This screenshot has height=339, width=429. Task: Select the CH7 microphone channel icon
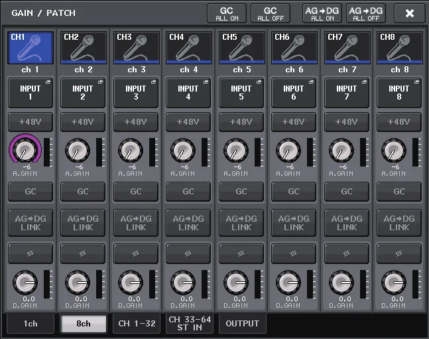point(347,48)
